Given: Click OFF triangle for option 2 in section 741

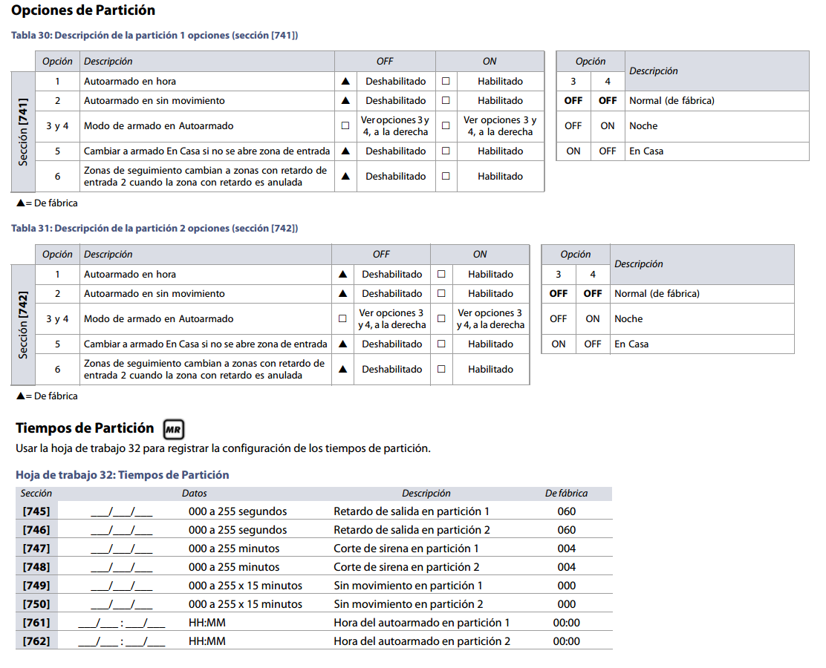Looking at the screenshot, I should pos(345,100).
